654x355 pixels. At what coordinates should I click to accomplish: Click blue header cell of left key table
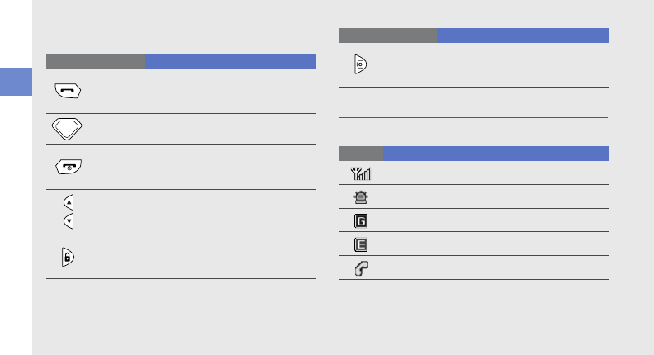pos(230,62)
